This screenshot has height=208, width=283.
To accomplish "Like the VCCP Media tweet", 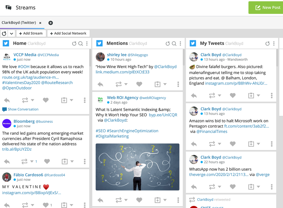I will pyautogui.click(x=46, y=100).
